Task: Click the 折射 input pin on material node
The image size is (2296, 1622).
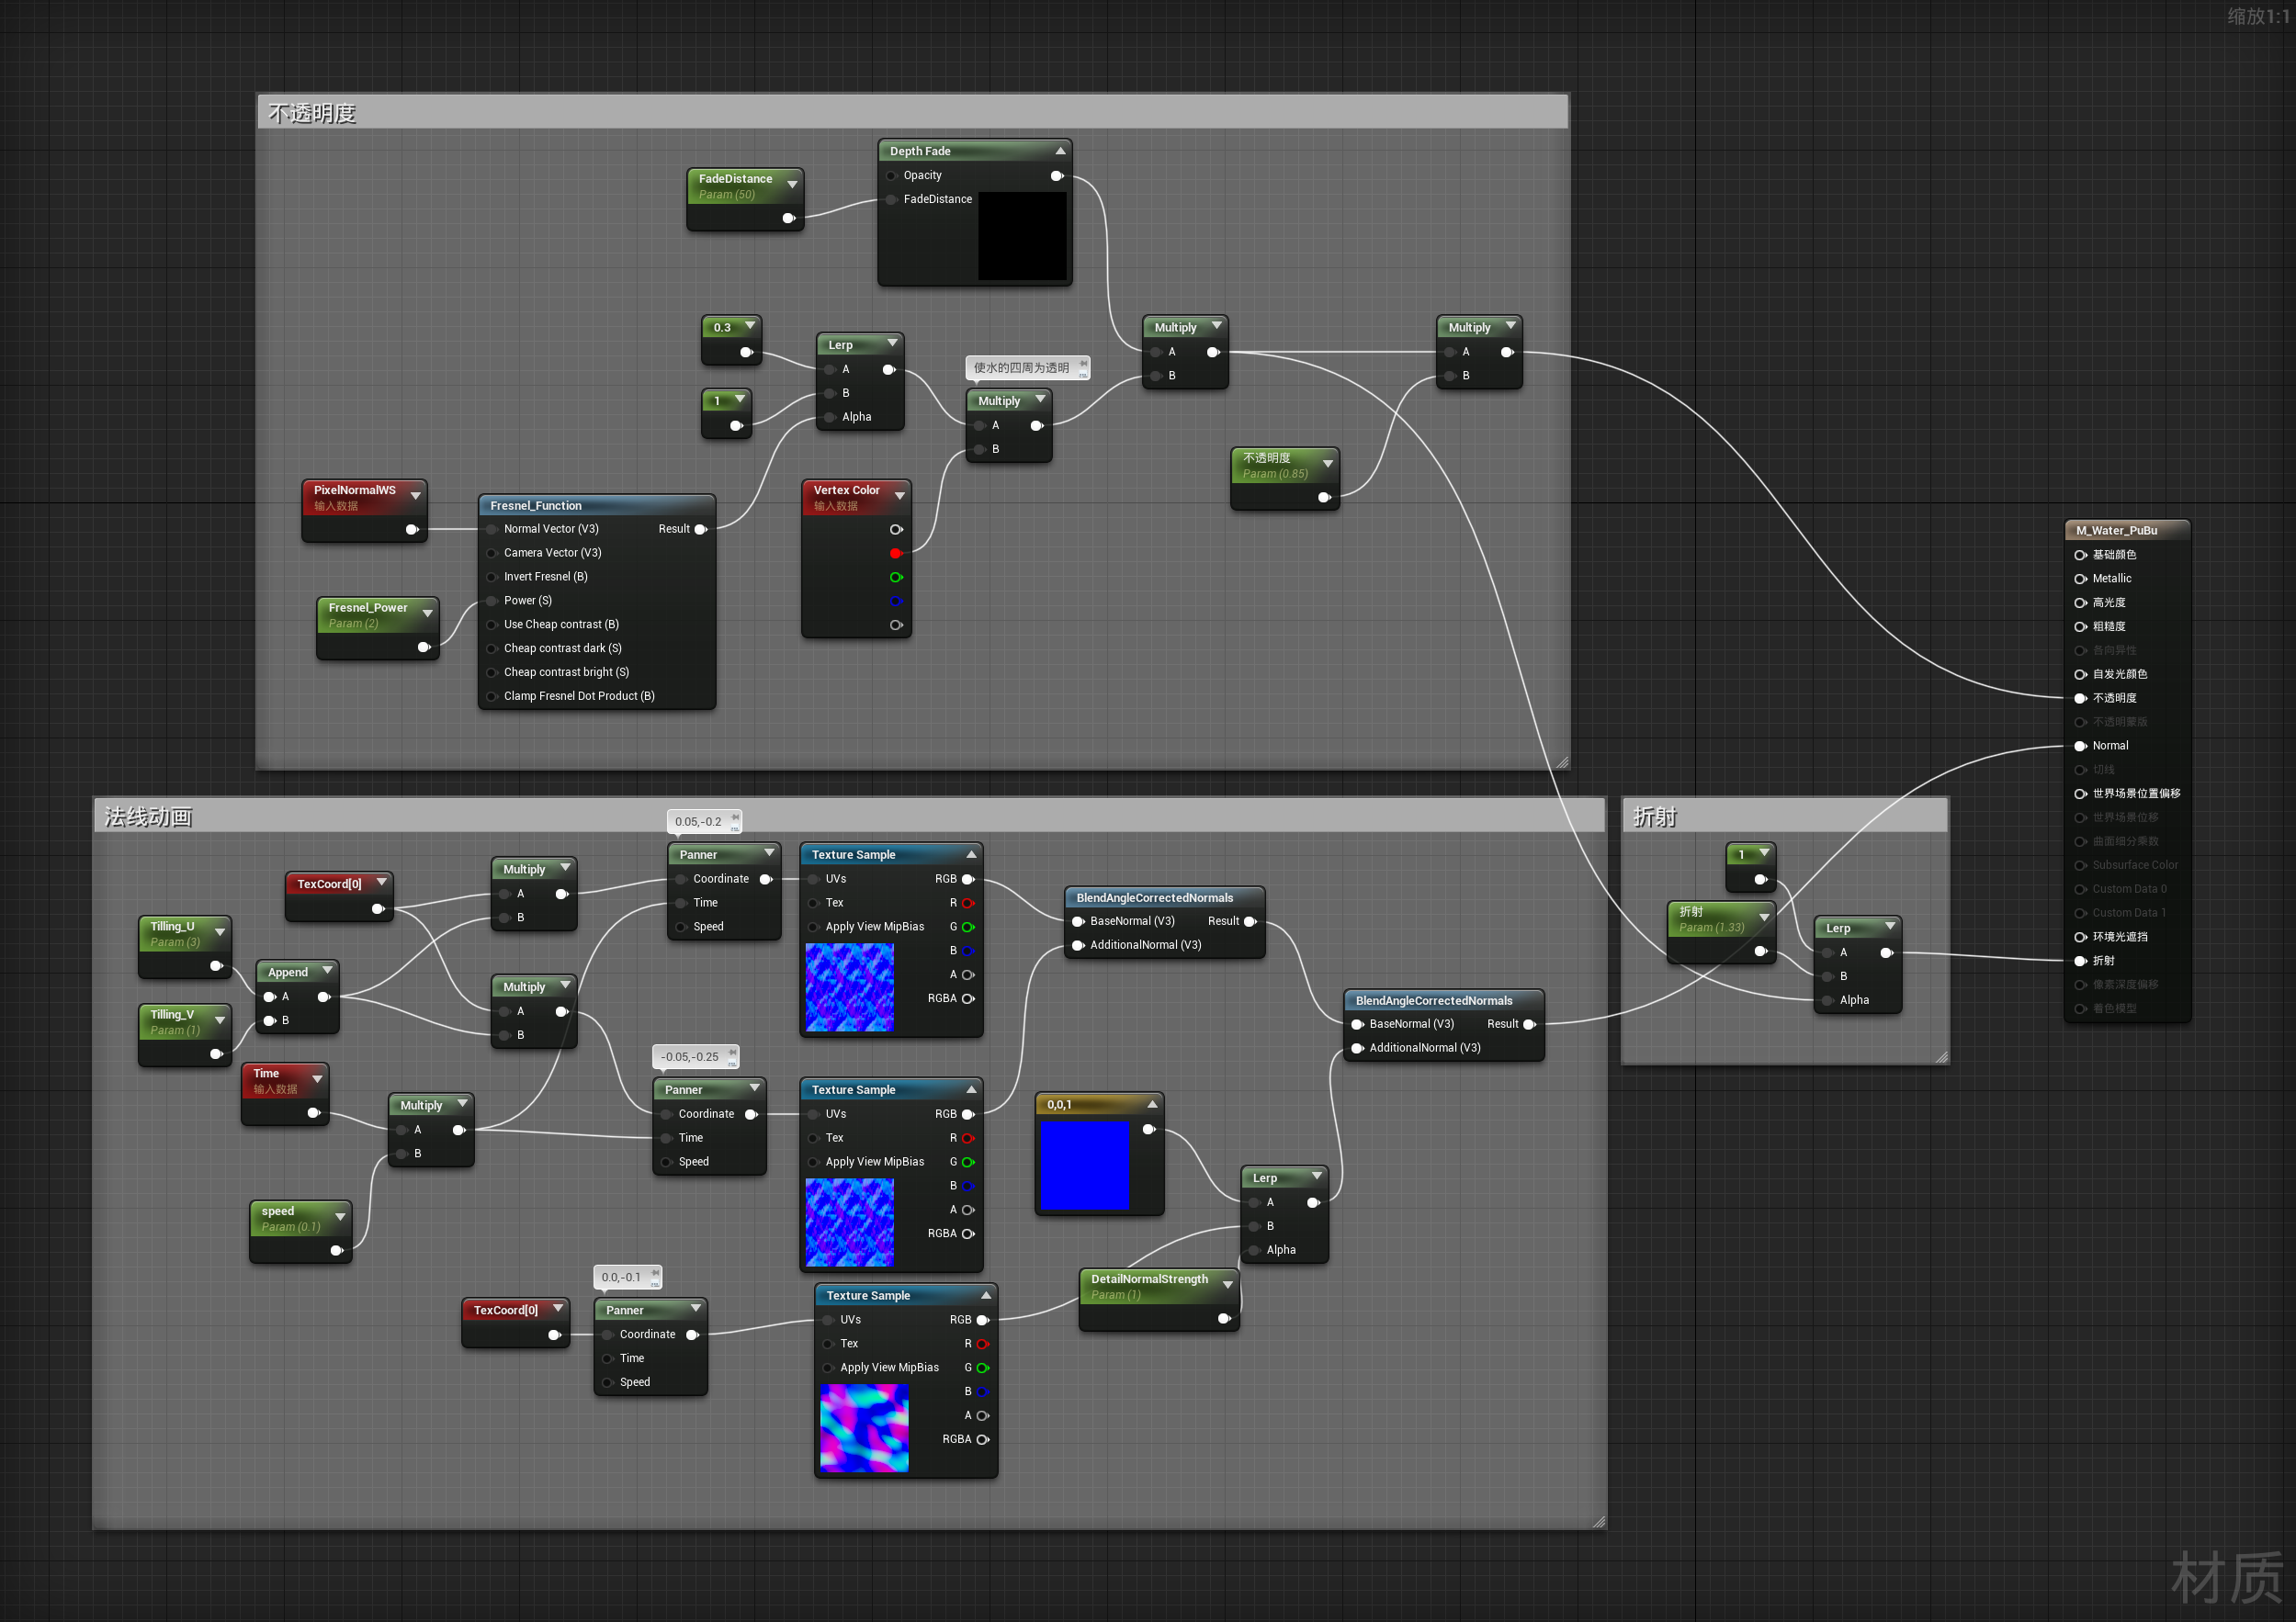Action: point(2080,962)
